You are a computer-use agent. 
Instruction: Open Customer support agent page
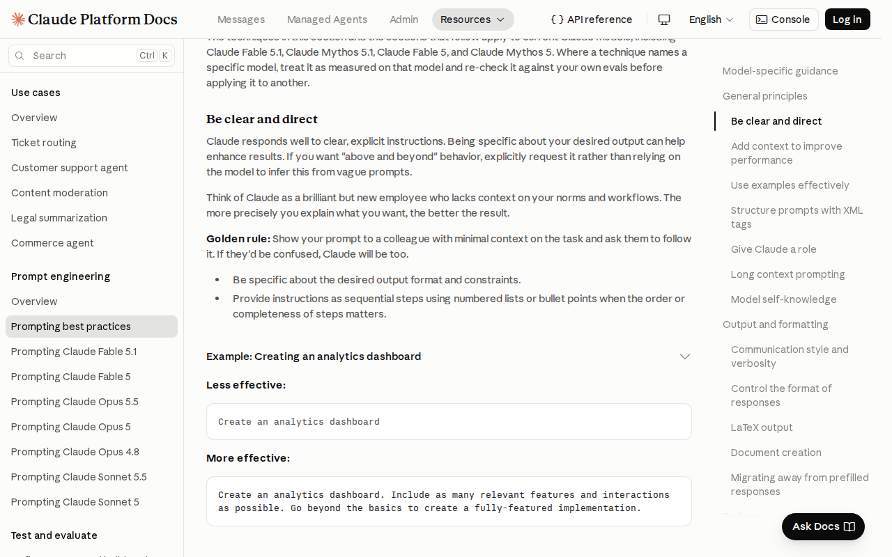(91, 168)
